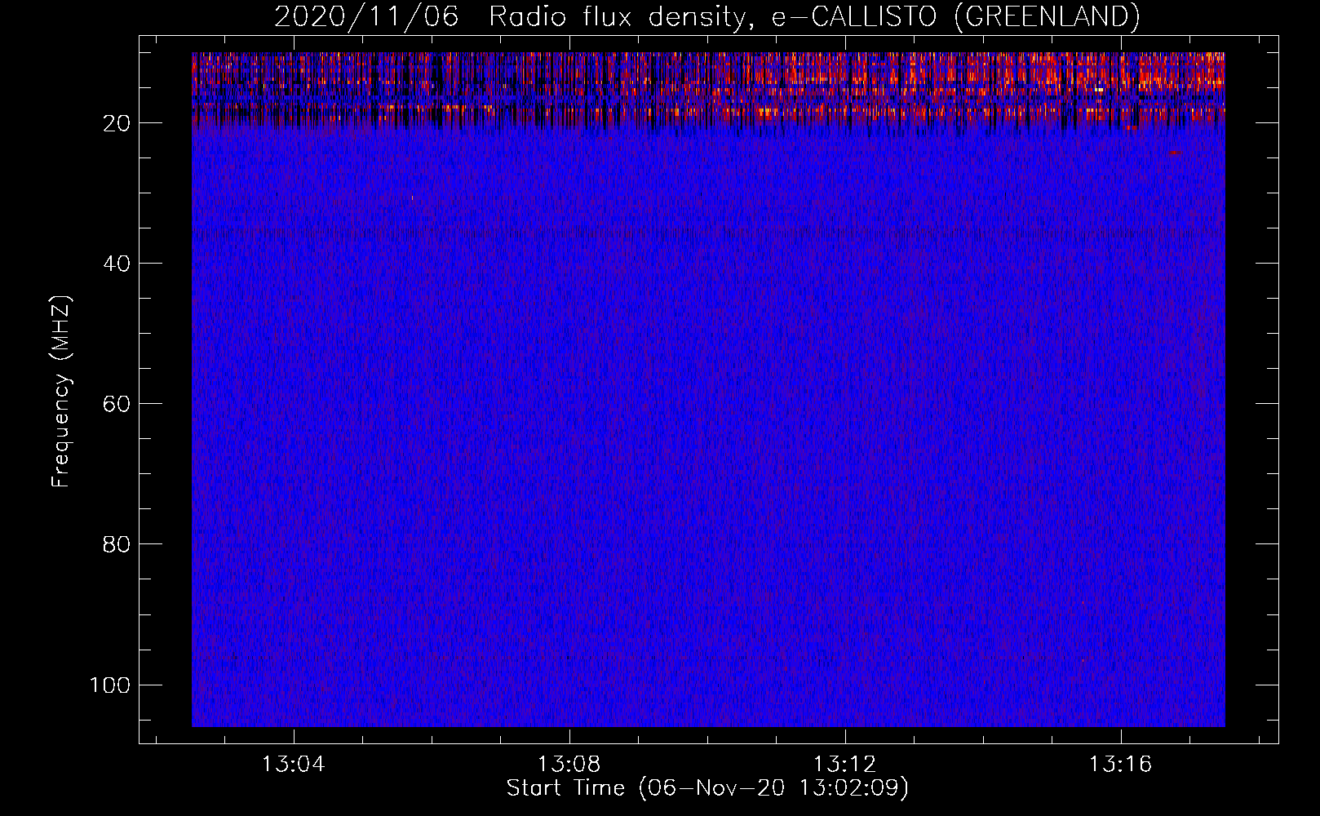Click the right-side 60 MHz axis tick mark

tap(1267, 403)
